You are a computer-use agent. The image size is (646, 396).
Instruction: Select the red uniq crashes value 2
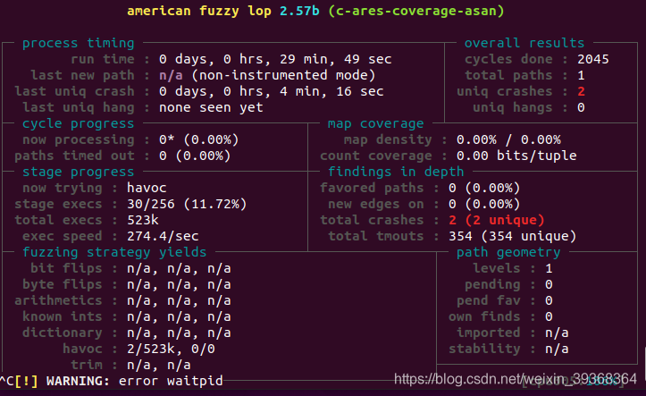[581, 91]
